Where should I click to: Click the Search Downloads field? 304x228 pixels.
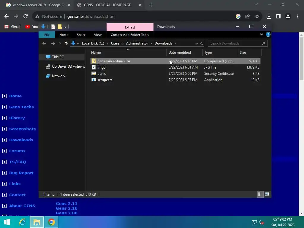pyautogui.click(x=237, y=43)
